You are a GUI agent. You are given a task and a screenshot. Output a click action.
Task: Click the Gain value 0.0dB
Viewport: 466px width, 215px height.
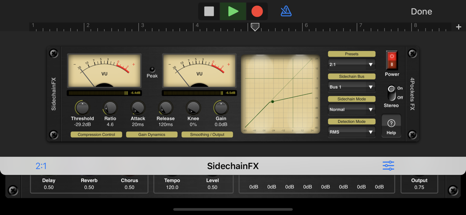(221, 125)
